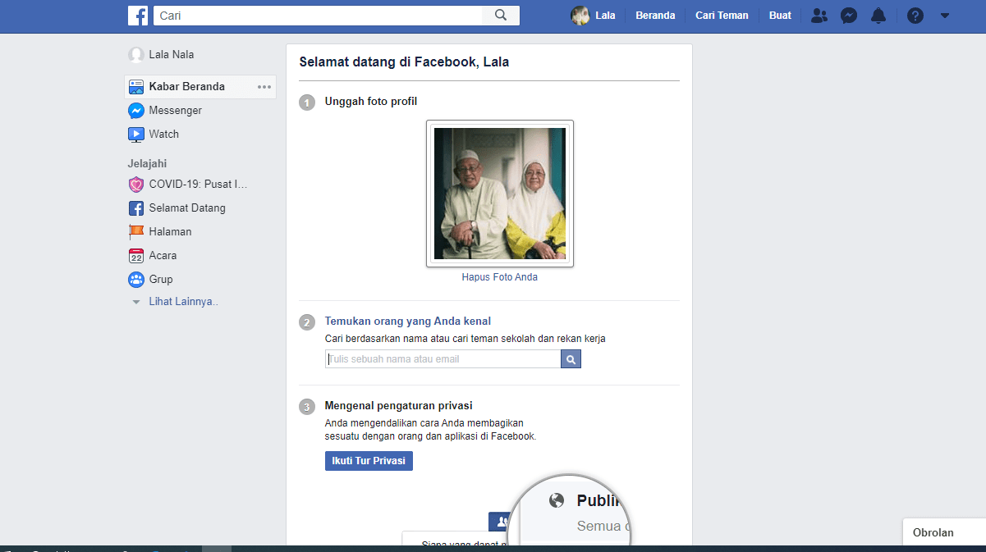The height and width of the screenshot is (552, 986).
Task: Open Grup in the left sidebar
Action: (160, 279)
